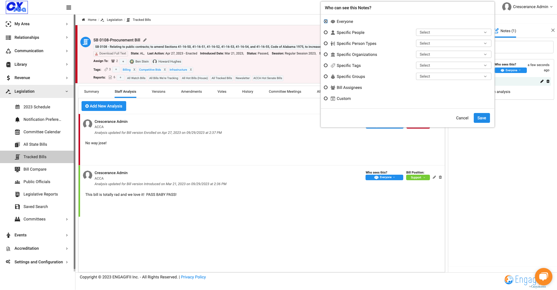Click Download Full Text button
The image size is (557, 290).
111,54
